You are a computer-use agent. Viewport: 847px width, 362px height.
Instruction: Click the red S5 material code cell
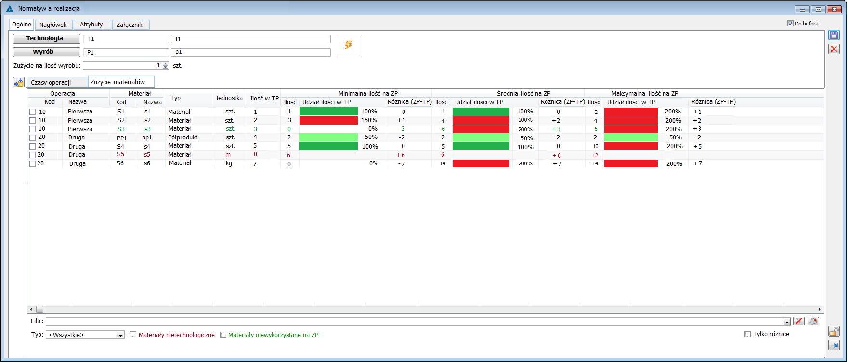click(x=120, y=155)
